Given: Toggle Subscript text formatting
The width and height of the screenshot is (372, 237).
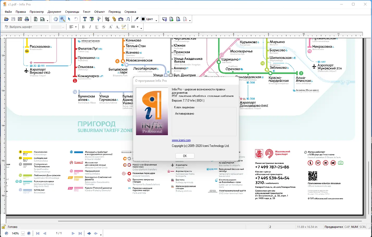Looking at the screenshot, I should [117, 27].
